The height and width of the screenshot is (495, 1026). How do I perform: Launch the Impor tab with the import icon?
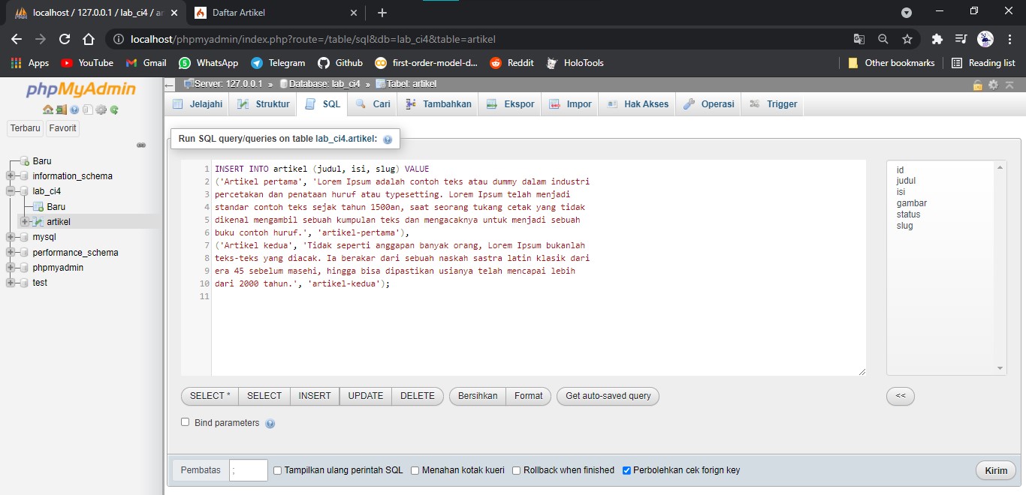[x=569, y=103]
